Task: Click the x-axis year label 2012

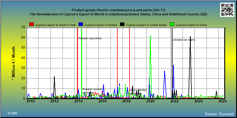Action: 55,101
